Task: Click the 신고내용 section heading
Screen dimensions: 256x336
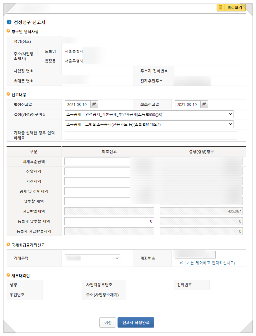Action: point(19,94)
